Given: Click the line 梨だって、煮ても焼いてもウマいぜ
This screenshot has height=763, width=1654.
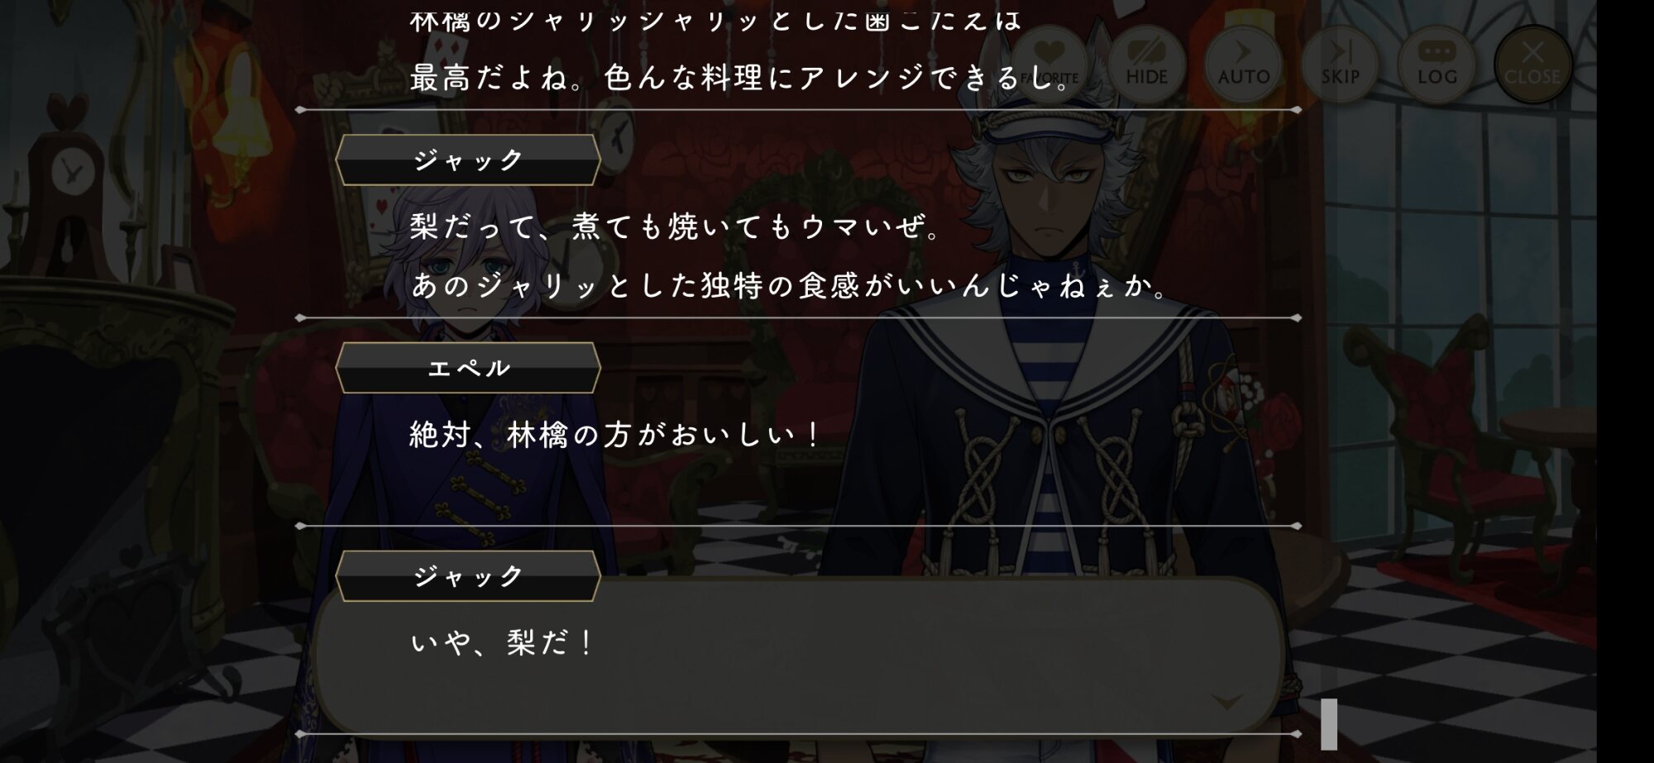Looking at the screenshot, I should click(675, 227).
